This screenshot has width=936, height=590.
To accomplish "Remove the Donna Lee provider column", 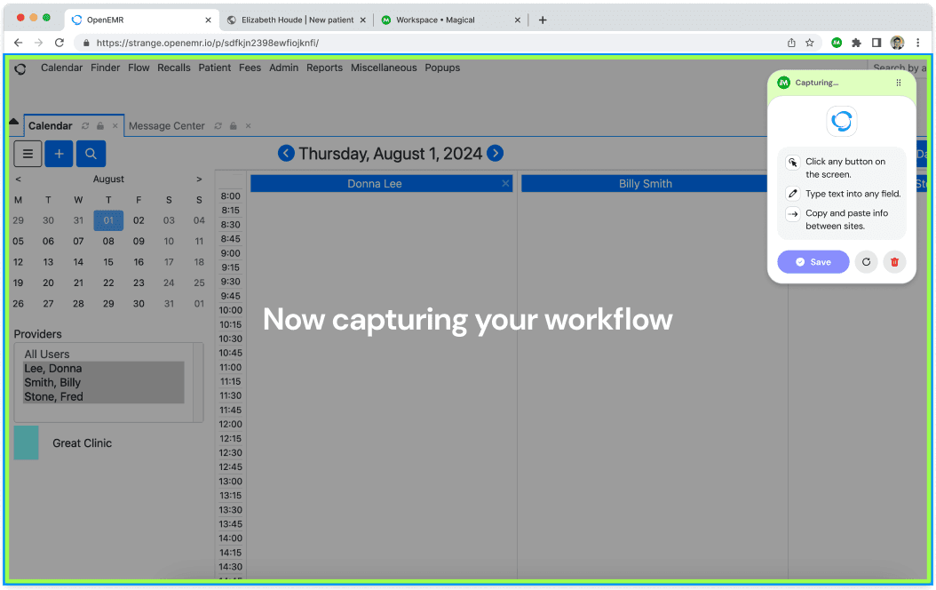I will [505, 183].
